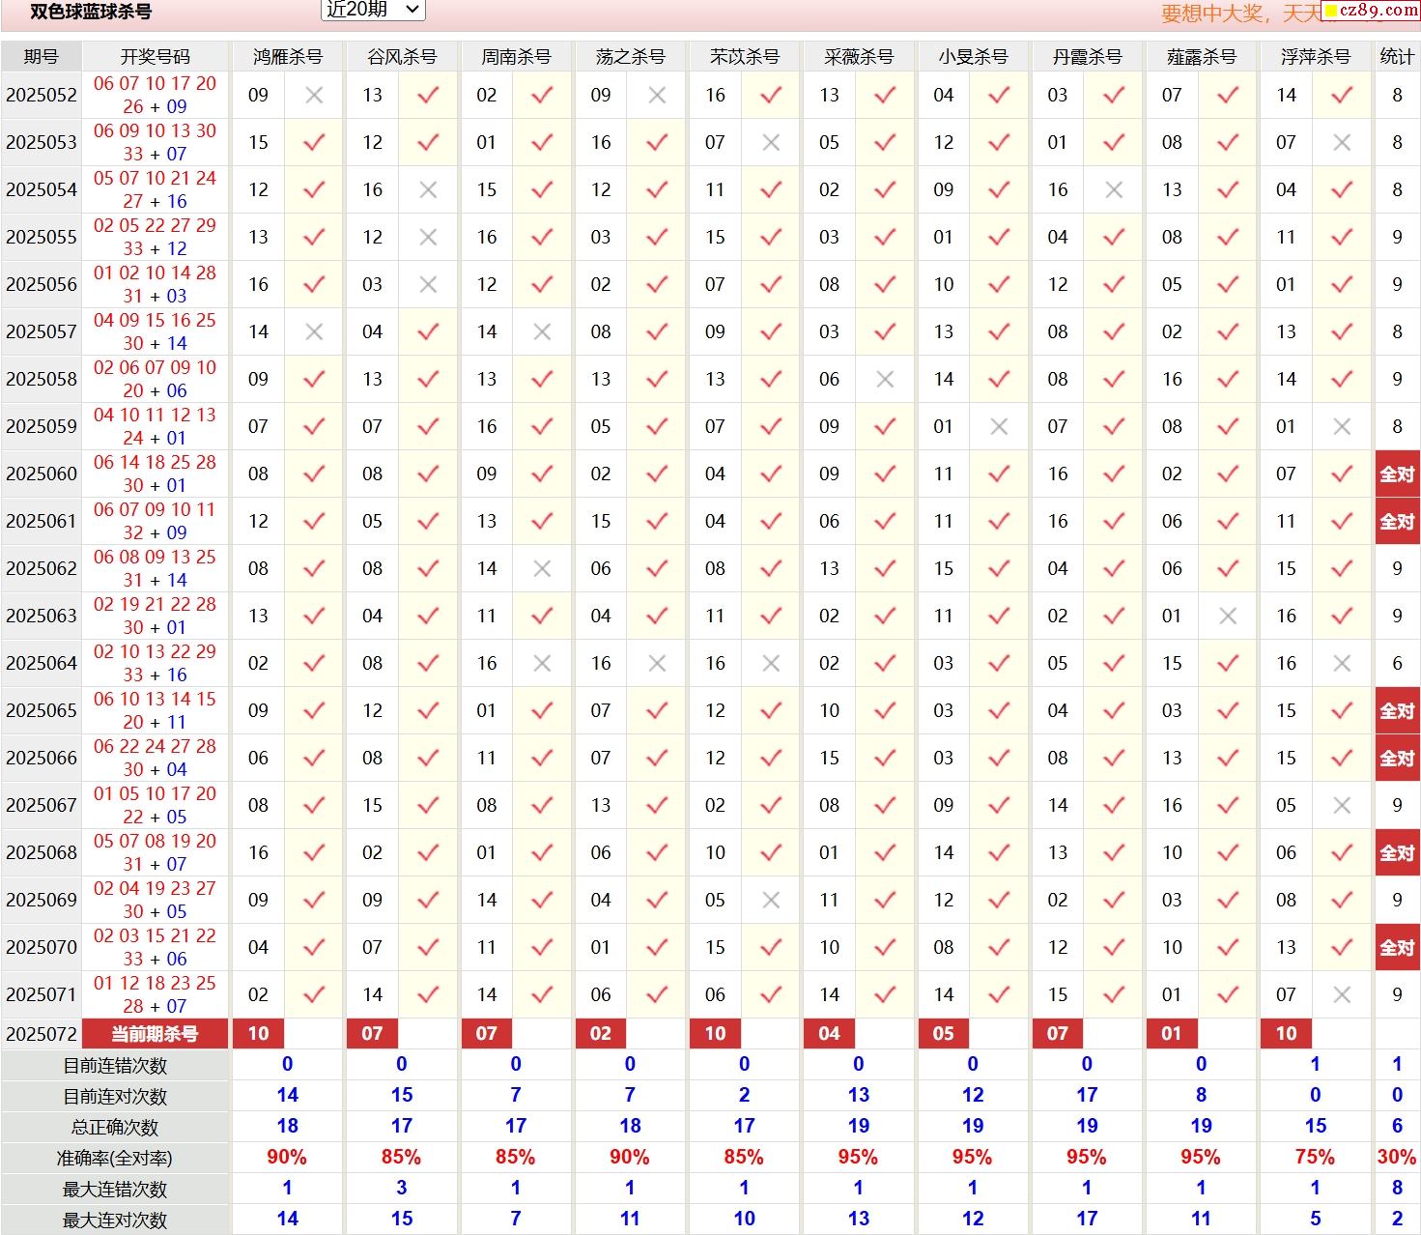Select the 统计 column header
1421x1235 pixels.
click(1397, 56)
